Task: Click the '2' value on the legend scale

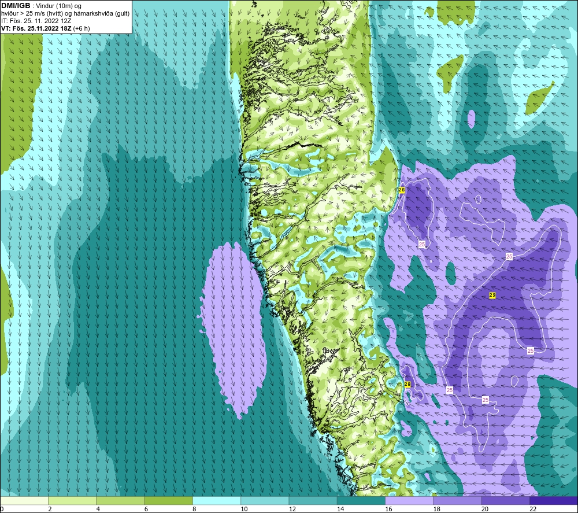Action: 50,509
